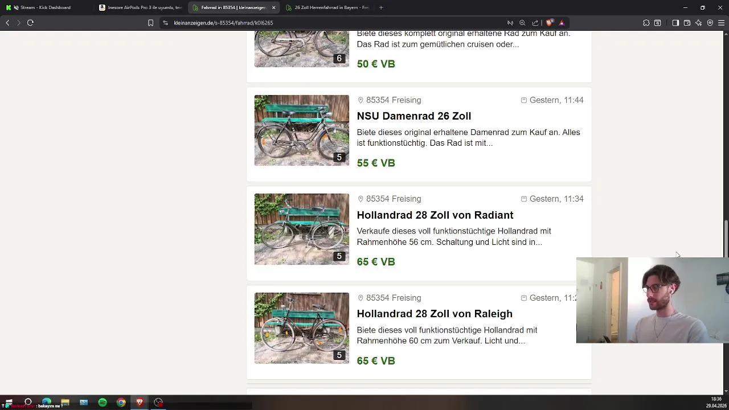Switch to the AirPods Pro 3 tab

[141, 7]
